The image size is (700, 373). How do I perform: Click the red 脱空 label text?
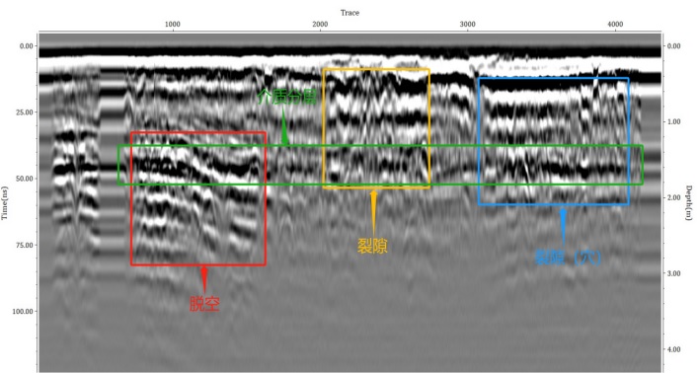tap(204, 304)
